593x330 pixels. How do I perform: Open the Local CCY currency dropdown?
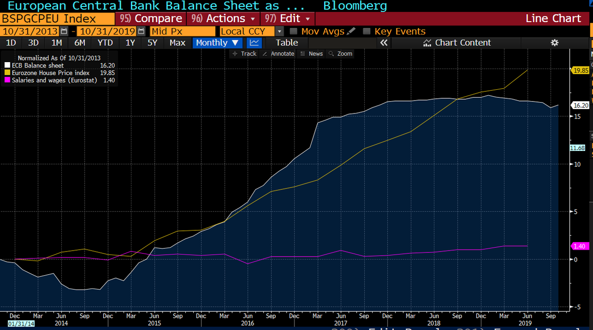point(280,31)
